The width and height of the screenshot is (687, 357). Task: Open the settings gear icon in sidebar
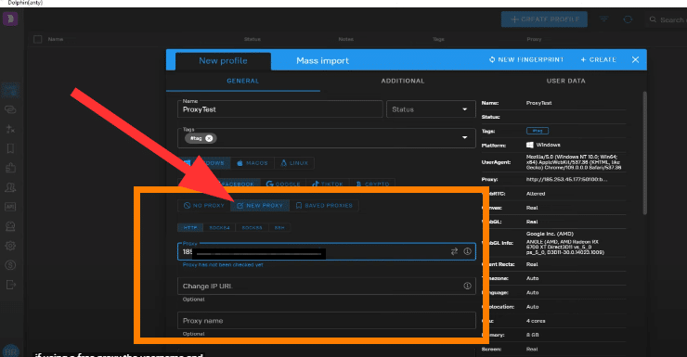[10, 246]
